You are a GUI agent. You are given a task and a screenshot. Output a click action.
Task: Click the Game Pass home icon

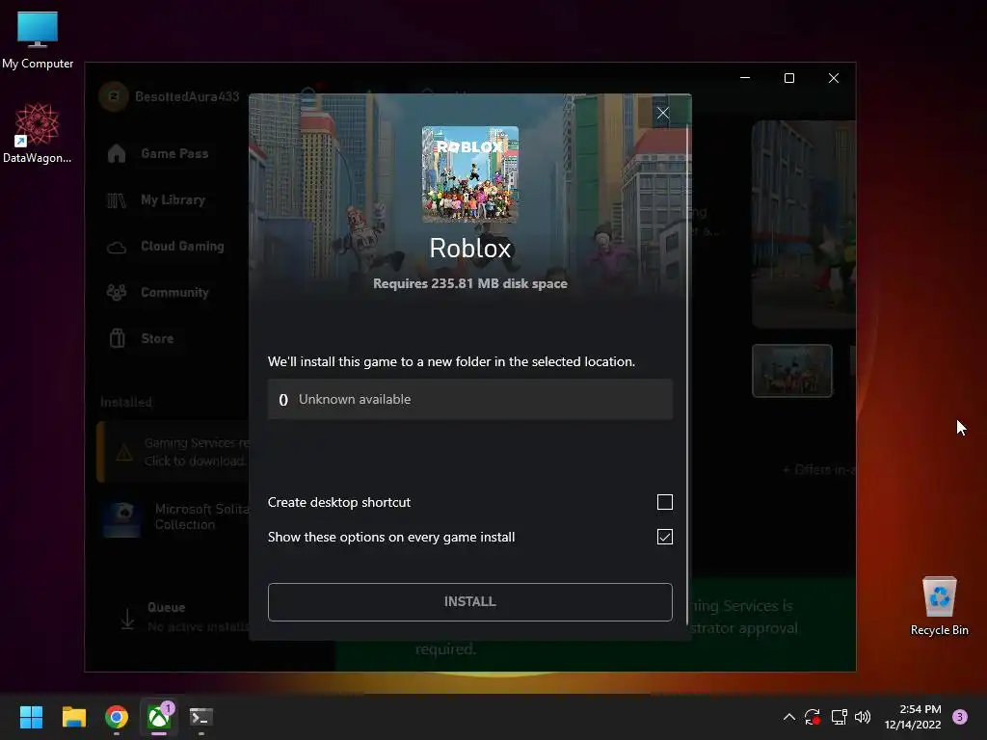coord(117,153)
